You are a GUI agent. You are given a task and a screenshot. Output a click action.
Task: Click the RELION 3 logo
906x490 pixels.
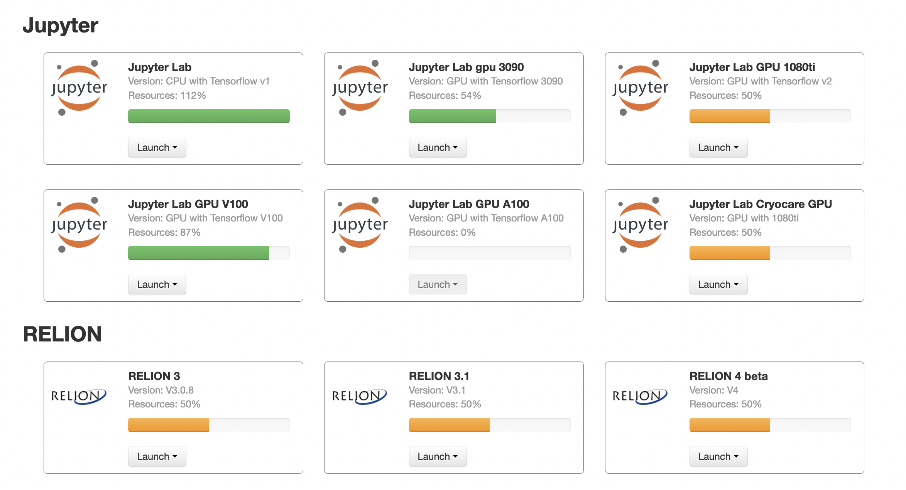79,396
